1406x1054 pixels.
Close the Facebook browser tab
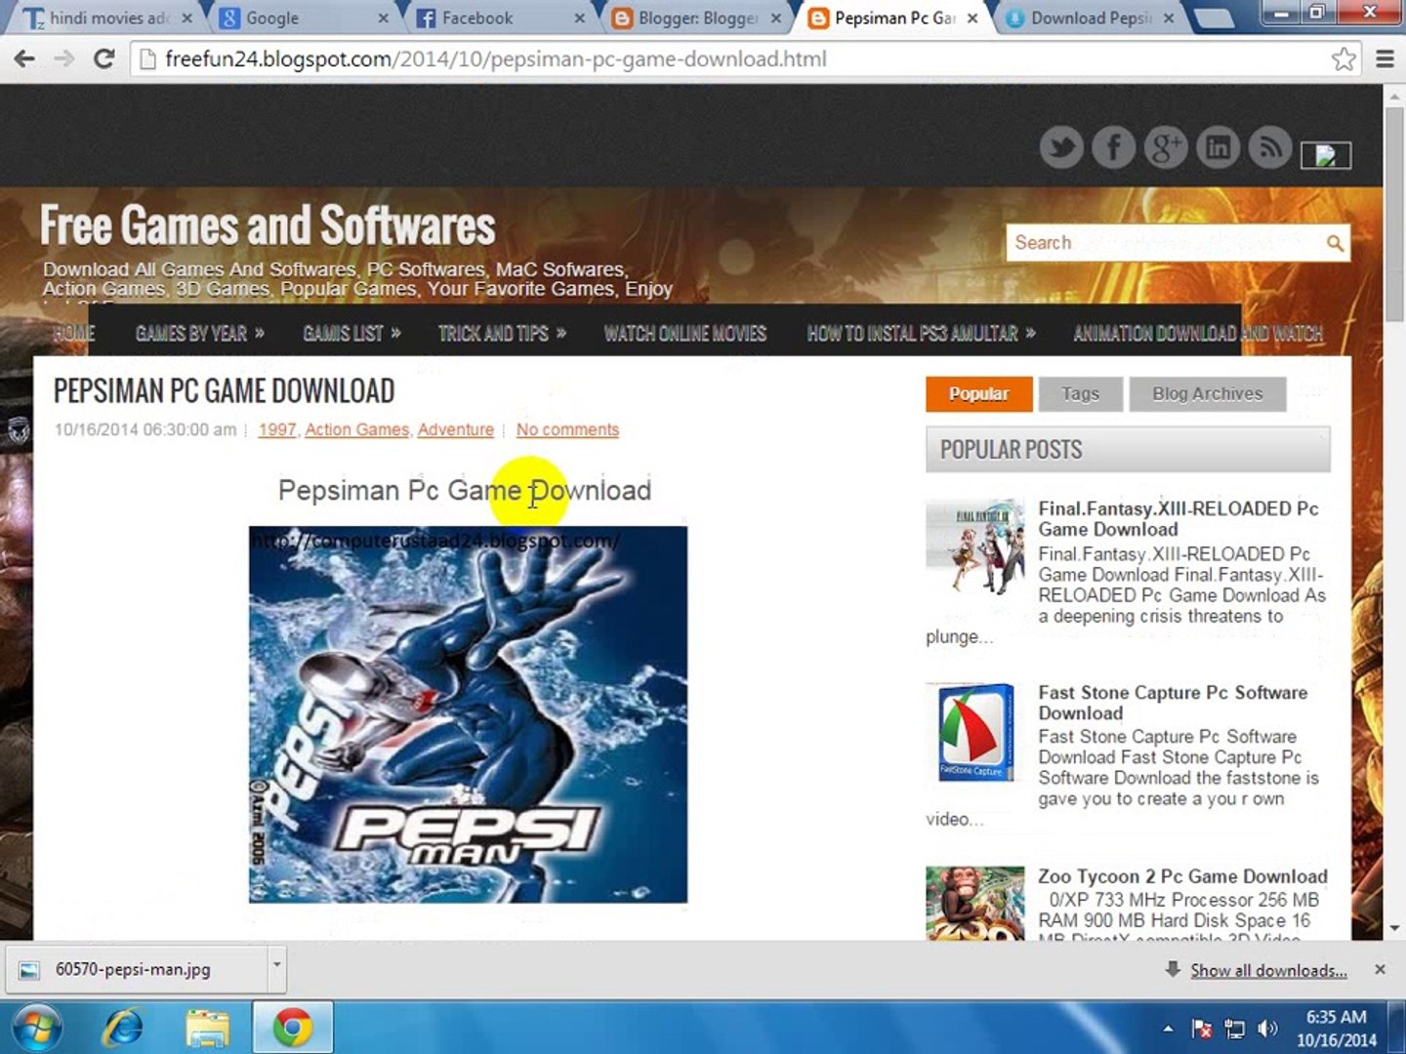point(579,18)
